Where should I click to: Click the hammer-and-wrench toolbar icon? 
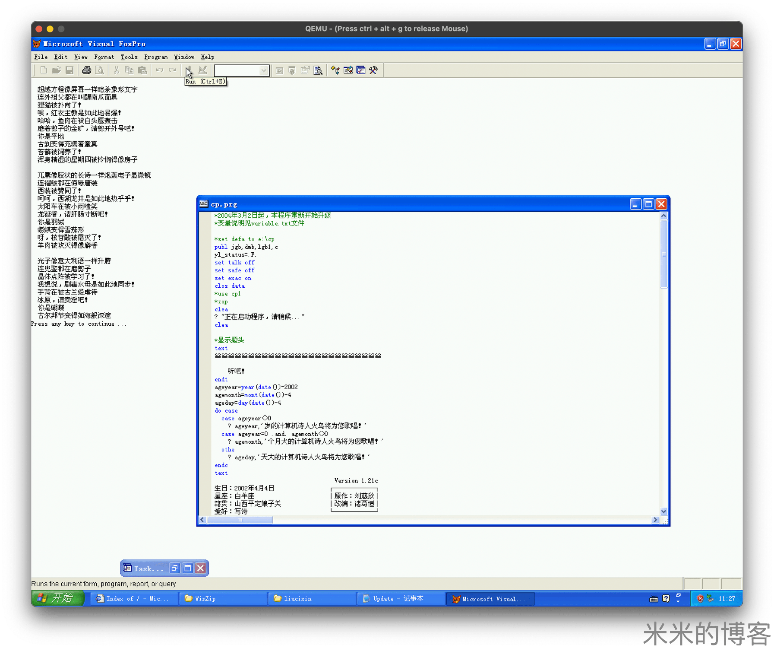tap(374, 70)
